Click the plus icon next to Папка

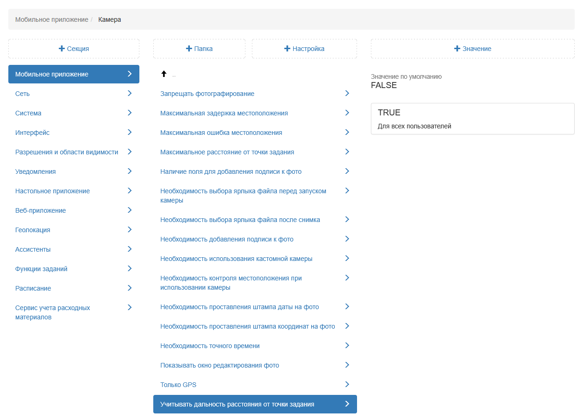(188, 49)
